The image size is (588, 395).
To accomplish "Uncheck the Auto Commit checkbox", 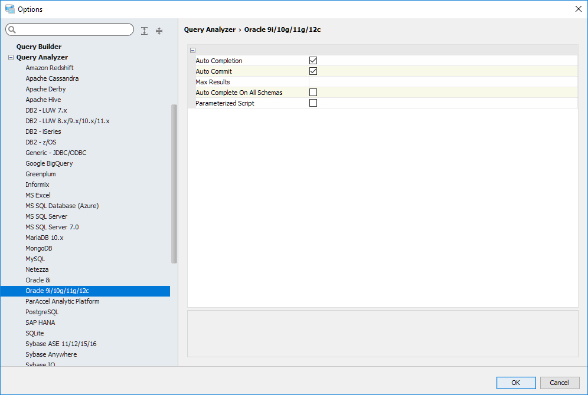I will 313,71.
